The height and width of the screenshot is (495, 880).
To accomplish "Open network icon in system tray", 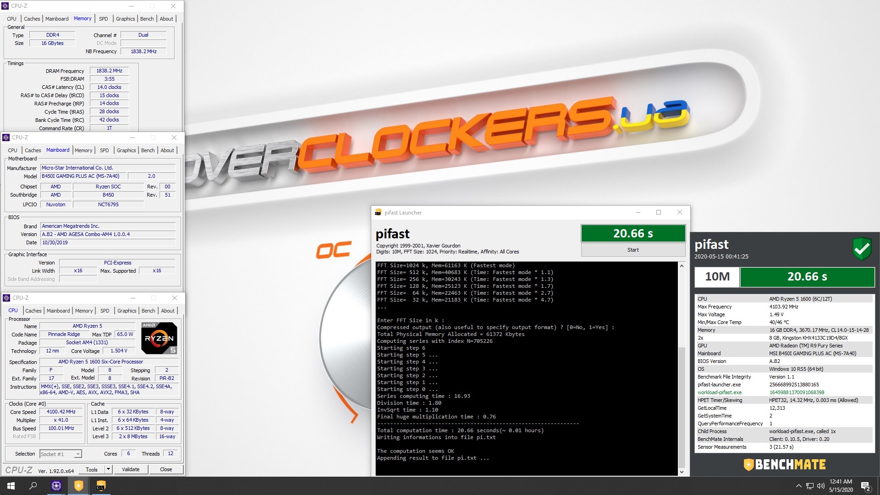I will click(x=810, y=486).
